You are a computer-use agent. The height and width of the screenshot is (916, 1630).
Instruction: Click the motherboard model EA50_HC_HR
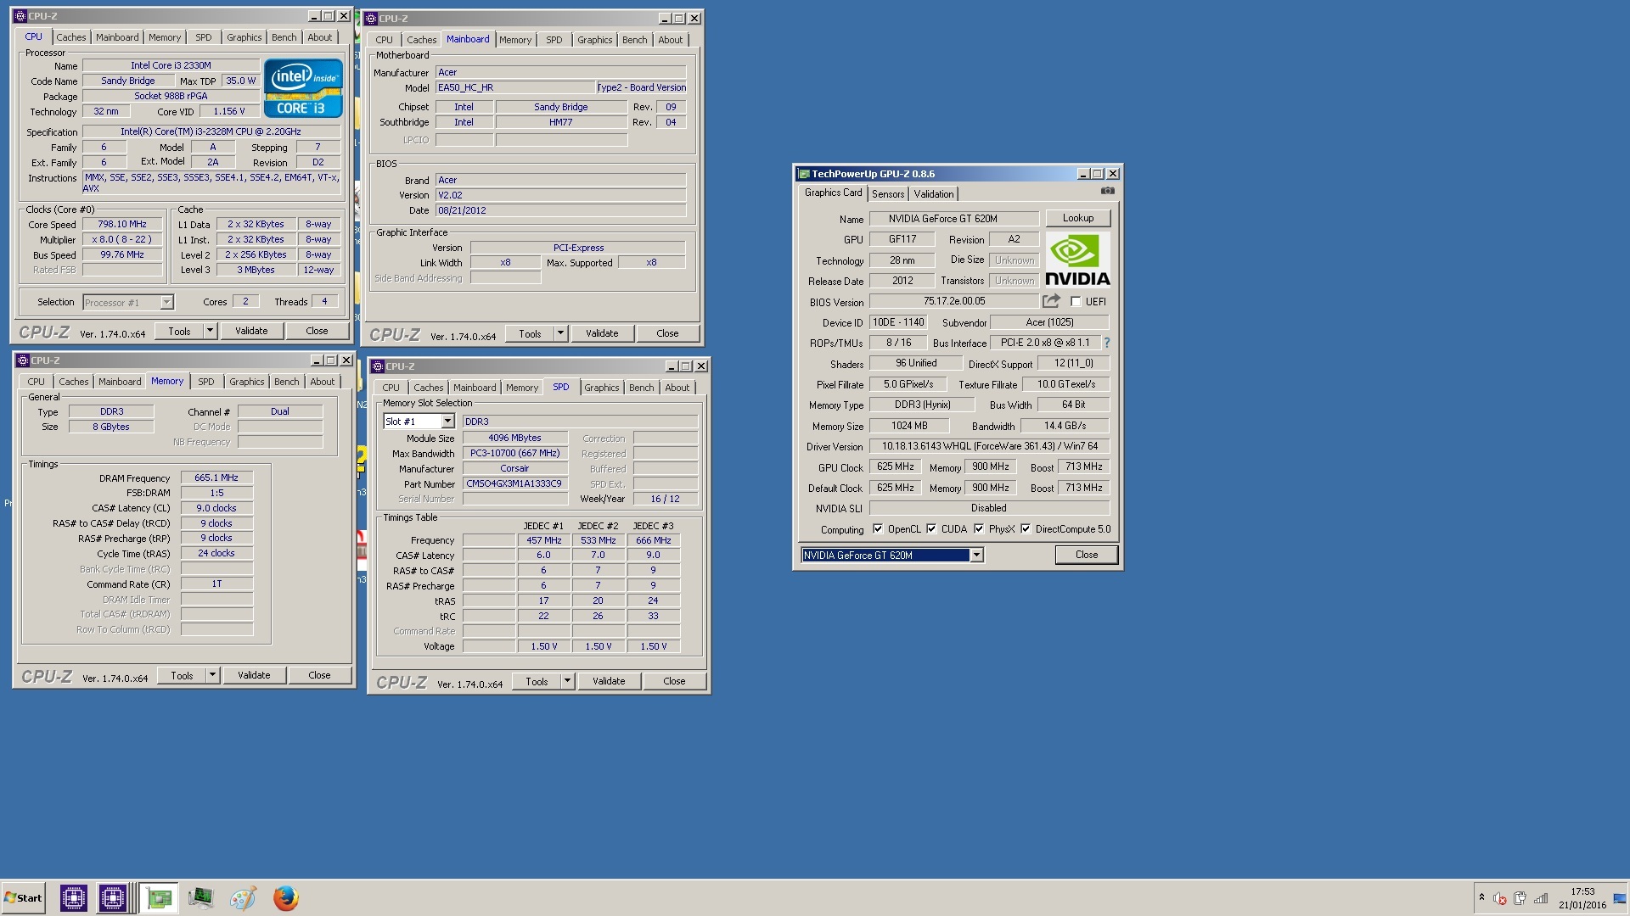pos(514,87)
